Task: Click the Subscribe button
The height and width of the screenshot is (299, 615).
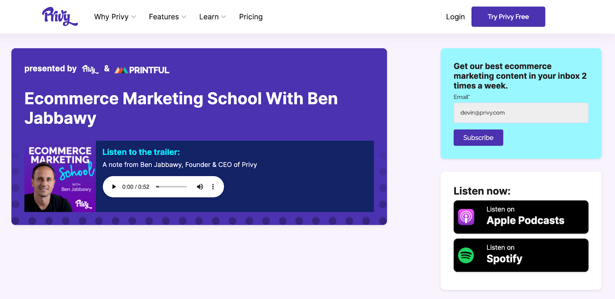Action: [x=478, y=138]
